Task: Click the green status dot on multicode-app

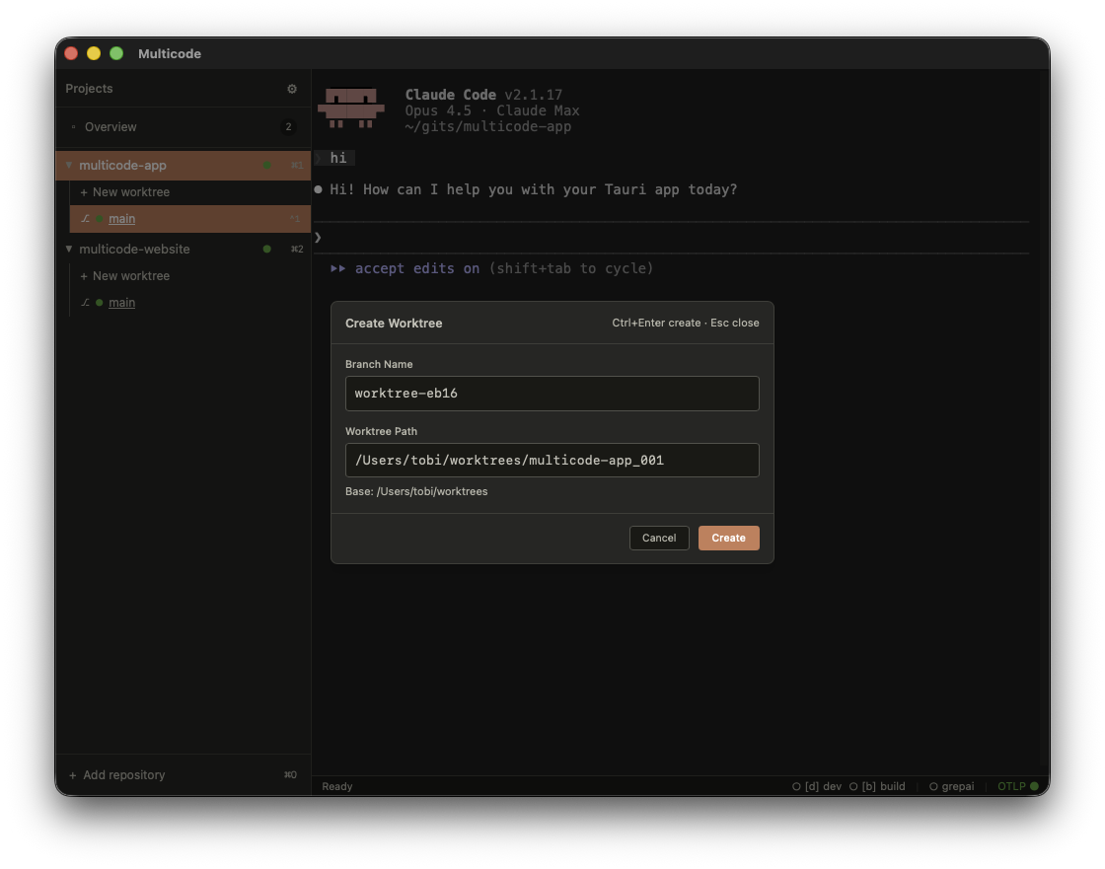Action: point(267,165)
